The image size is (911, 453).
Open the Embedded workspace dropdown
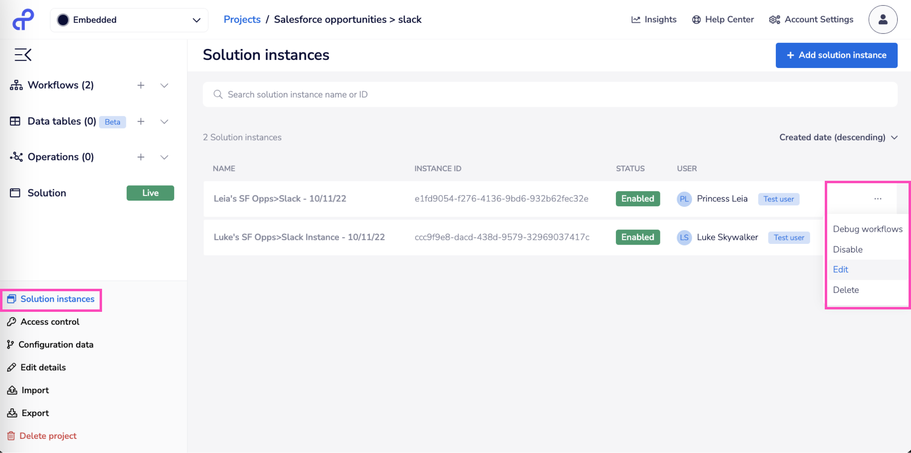pyautogui.click(x=129, y=20)
